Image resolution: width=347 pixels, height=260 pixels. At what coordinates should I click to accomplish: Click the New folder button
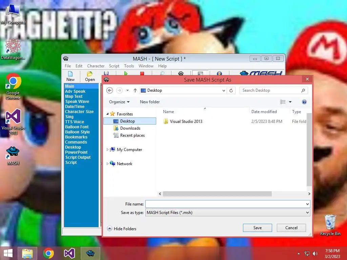coord(149,102)
